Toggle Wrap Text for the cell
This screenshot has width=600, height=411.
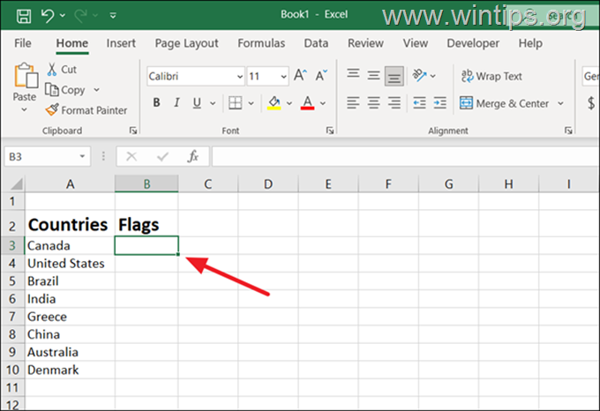(491, 76)
